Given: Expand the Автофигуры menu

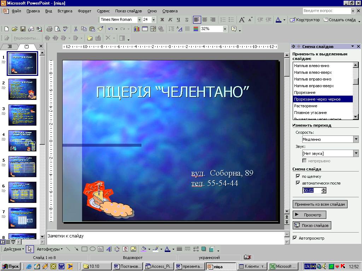Looking at the screenshot, I should (49, 249).
